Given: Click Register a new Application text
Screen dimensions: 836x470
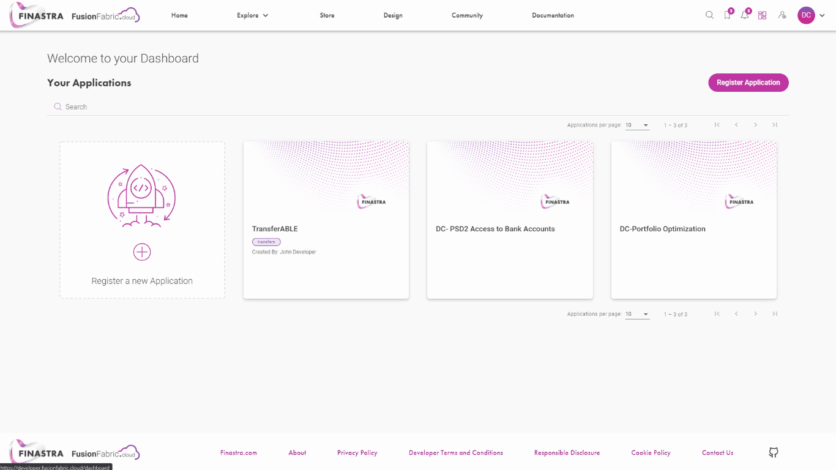Looking at the screenshot, I should click(x=142, y=281).
